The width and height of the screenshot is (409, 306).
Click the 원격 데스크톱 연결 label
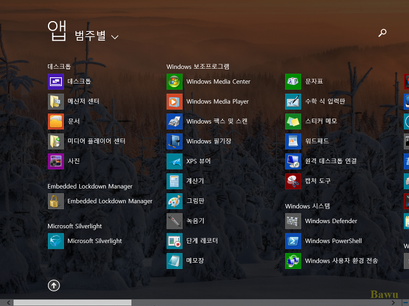point(331,161)
